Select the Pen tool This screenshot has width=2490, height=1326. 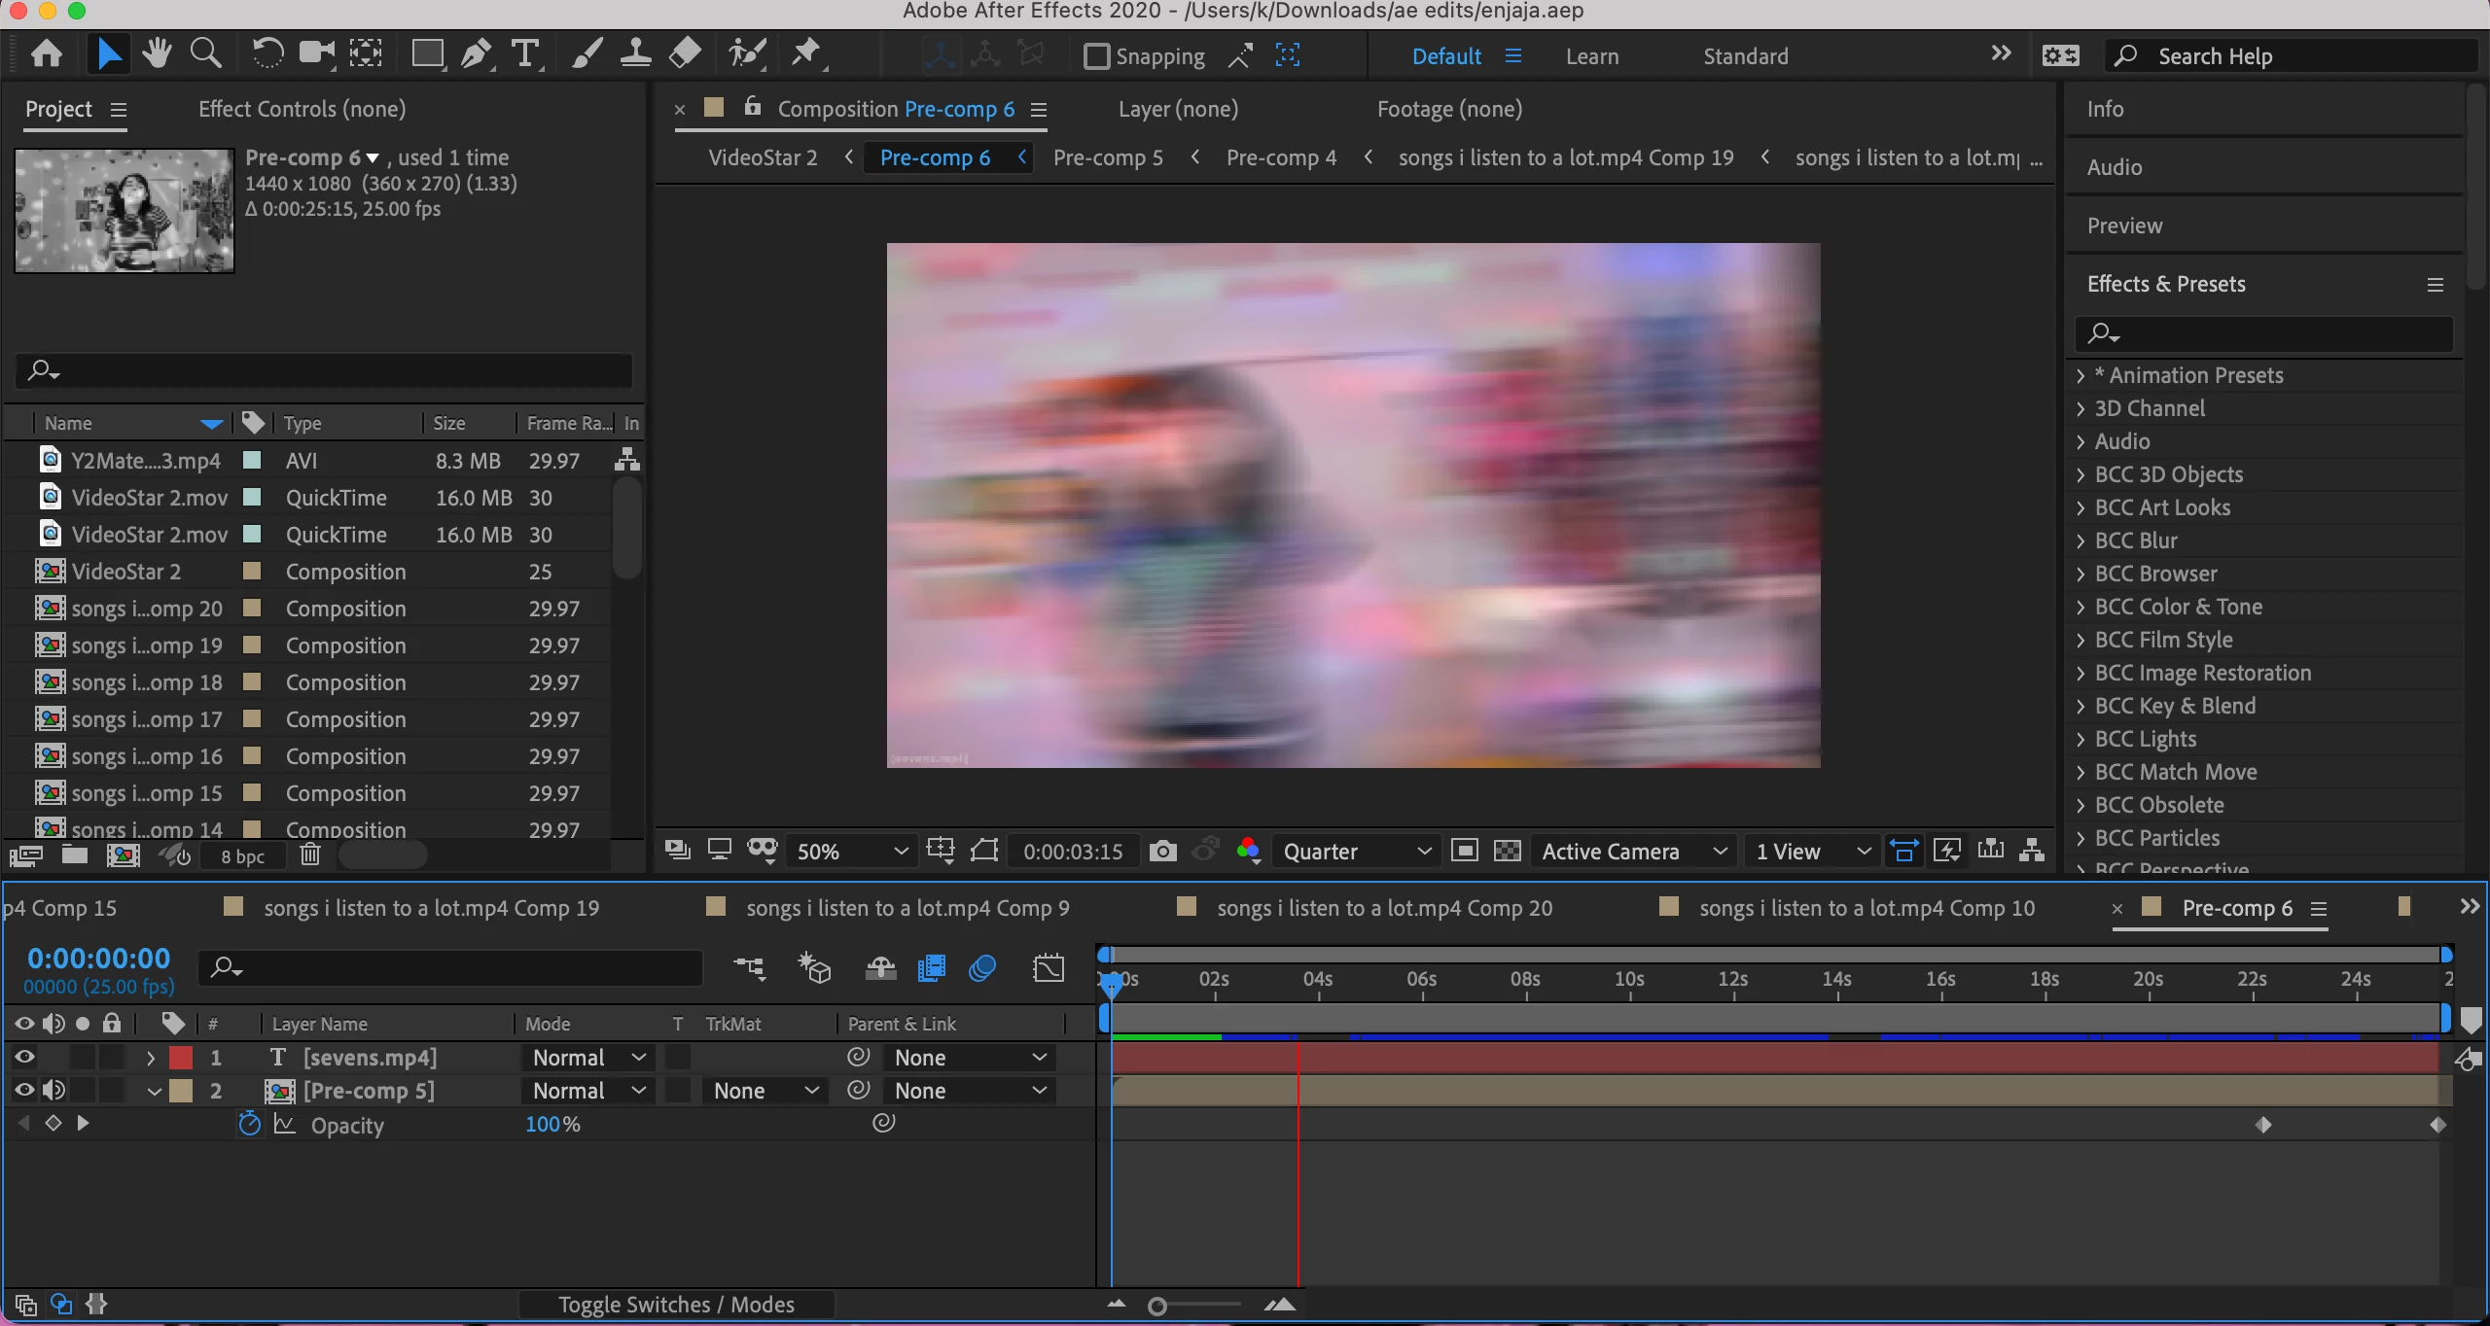pyautogui.click(x=476, y=54)
